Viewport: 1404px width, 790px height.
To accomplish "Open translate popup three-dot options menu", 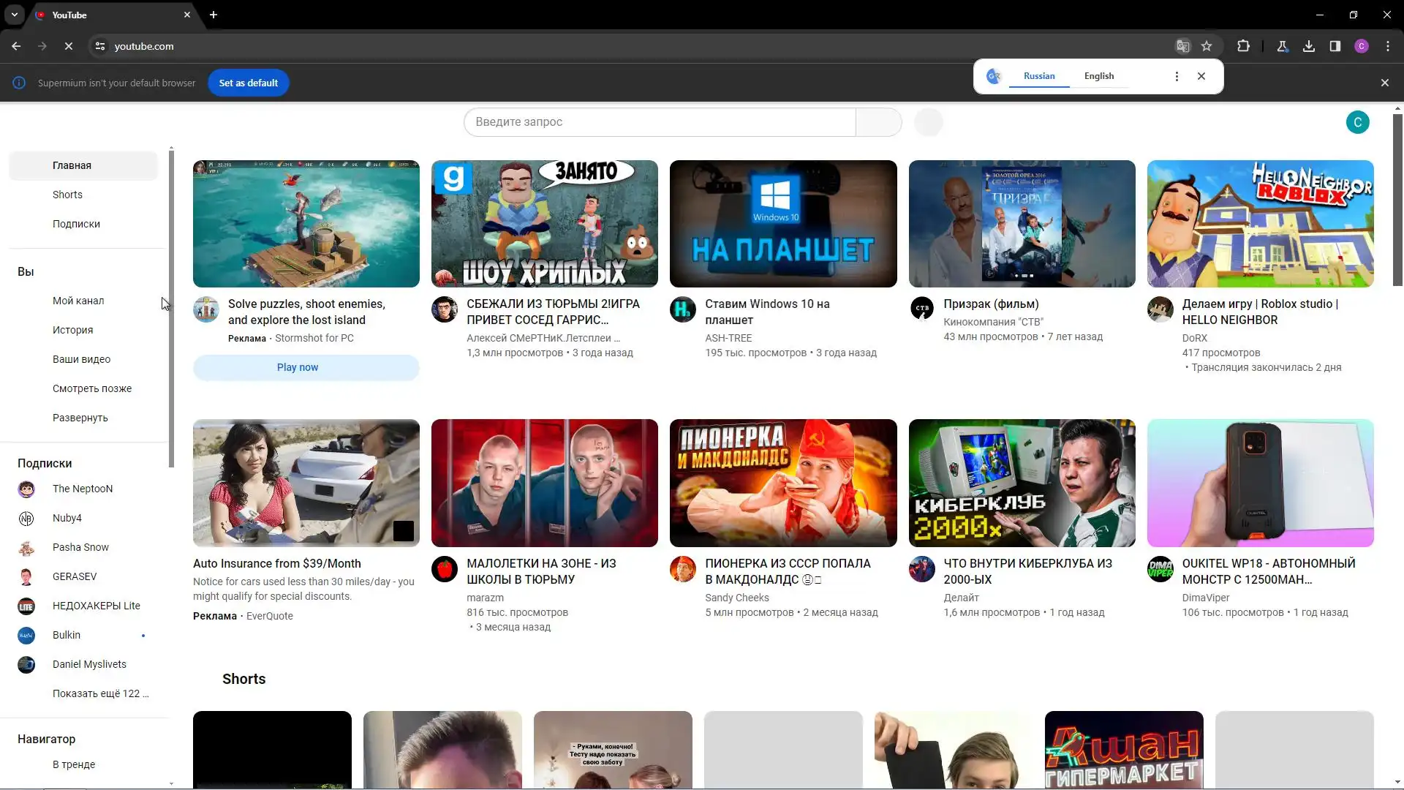I will click(1177, 76).
